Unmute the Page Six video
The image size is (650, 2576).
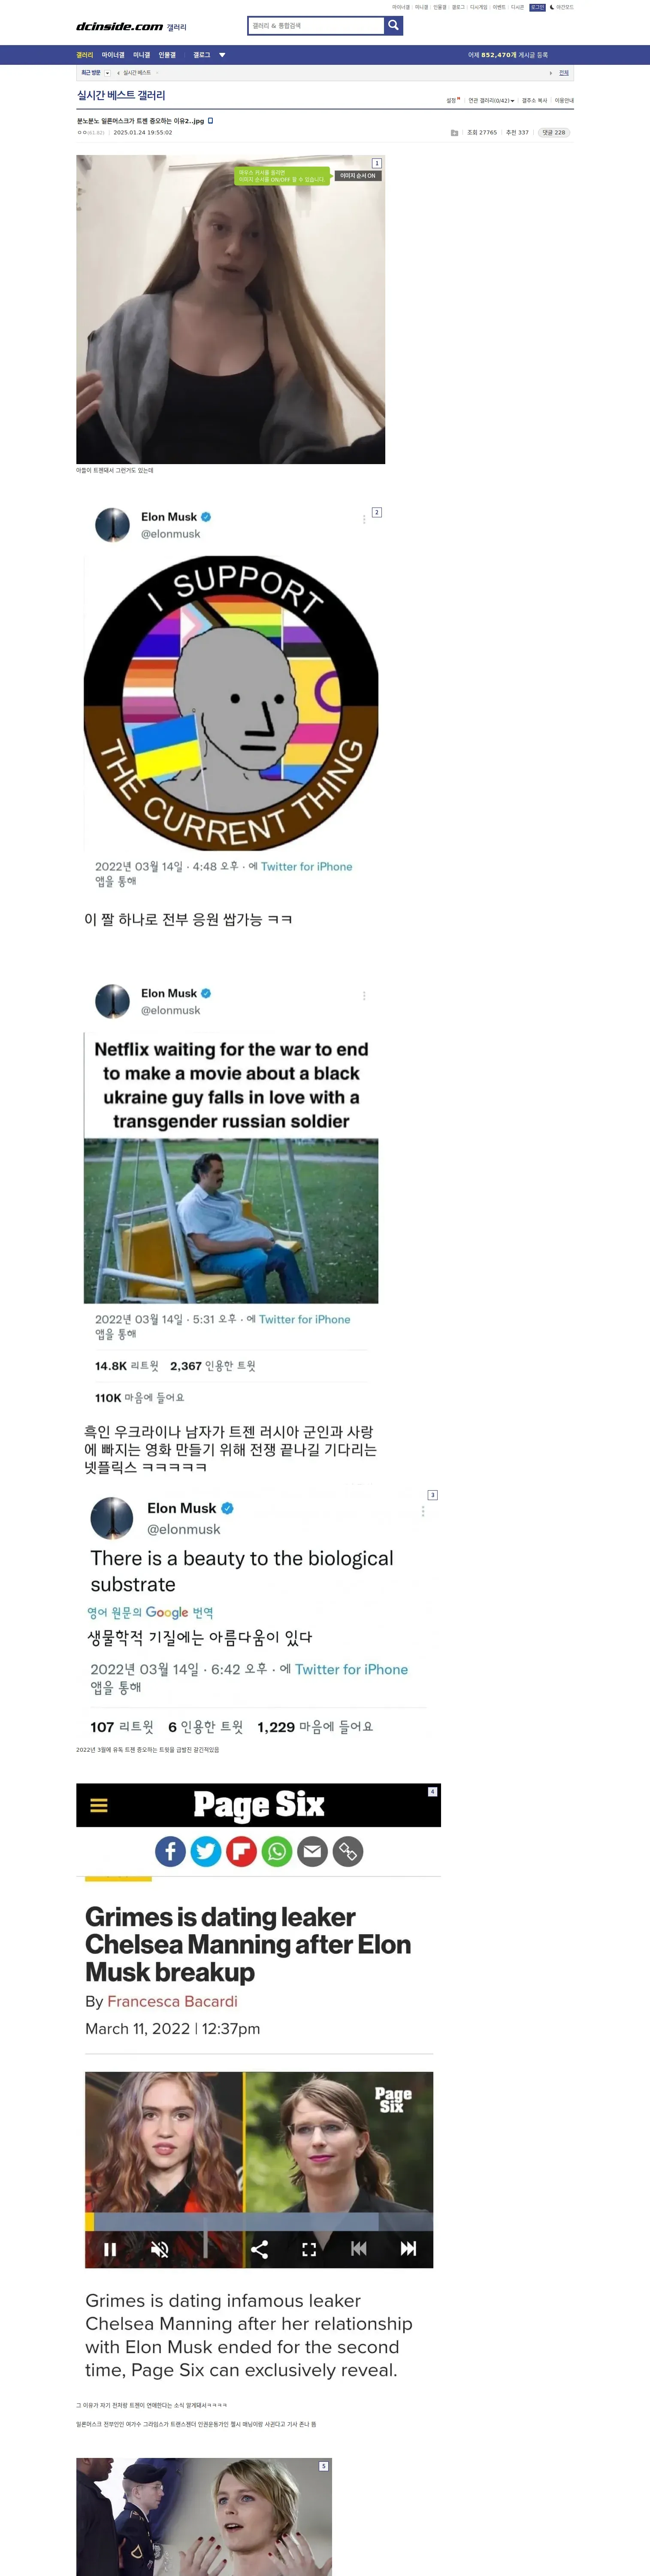159,2249
